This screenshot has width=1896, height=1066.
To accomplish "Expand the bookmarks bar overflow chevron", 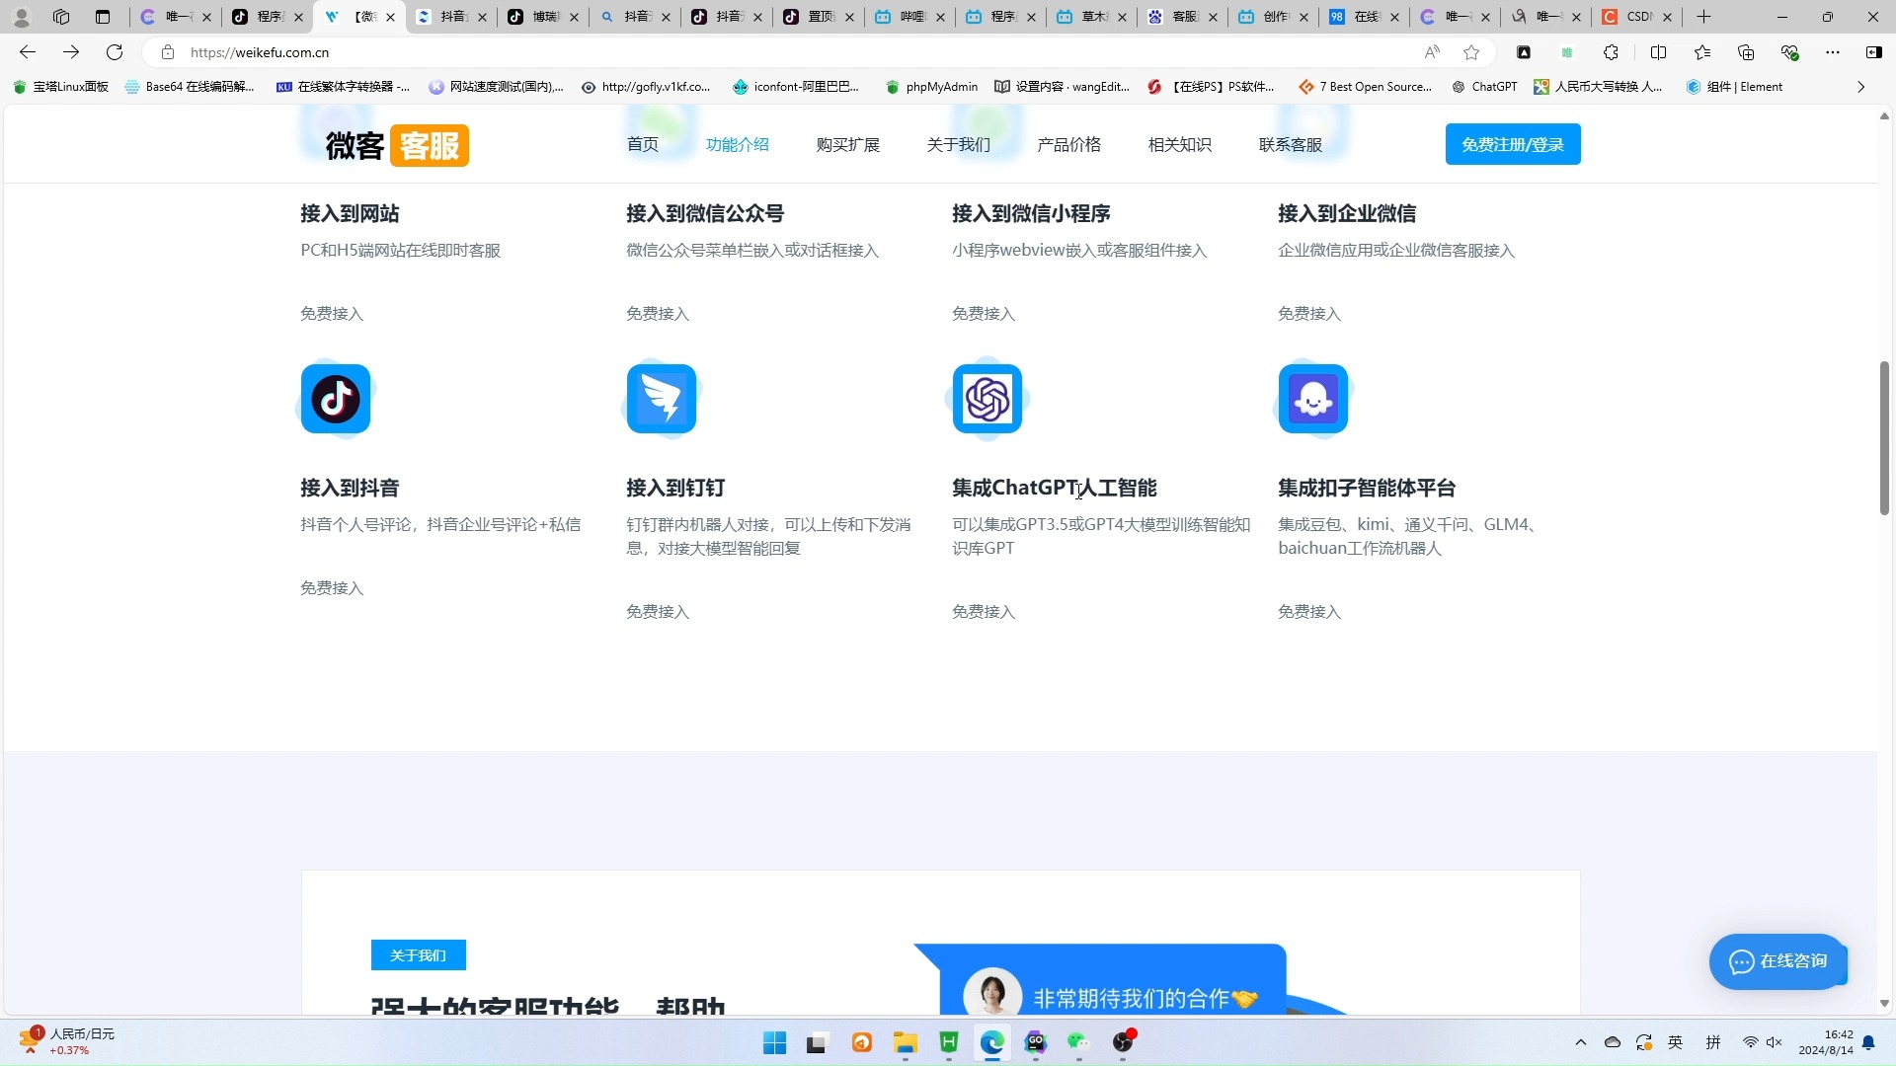I will (1860, 86).
